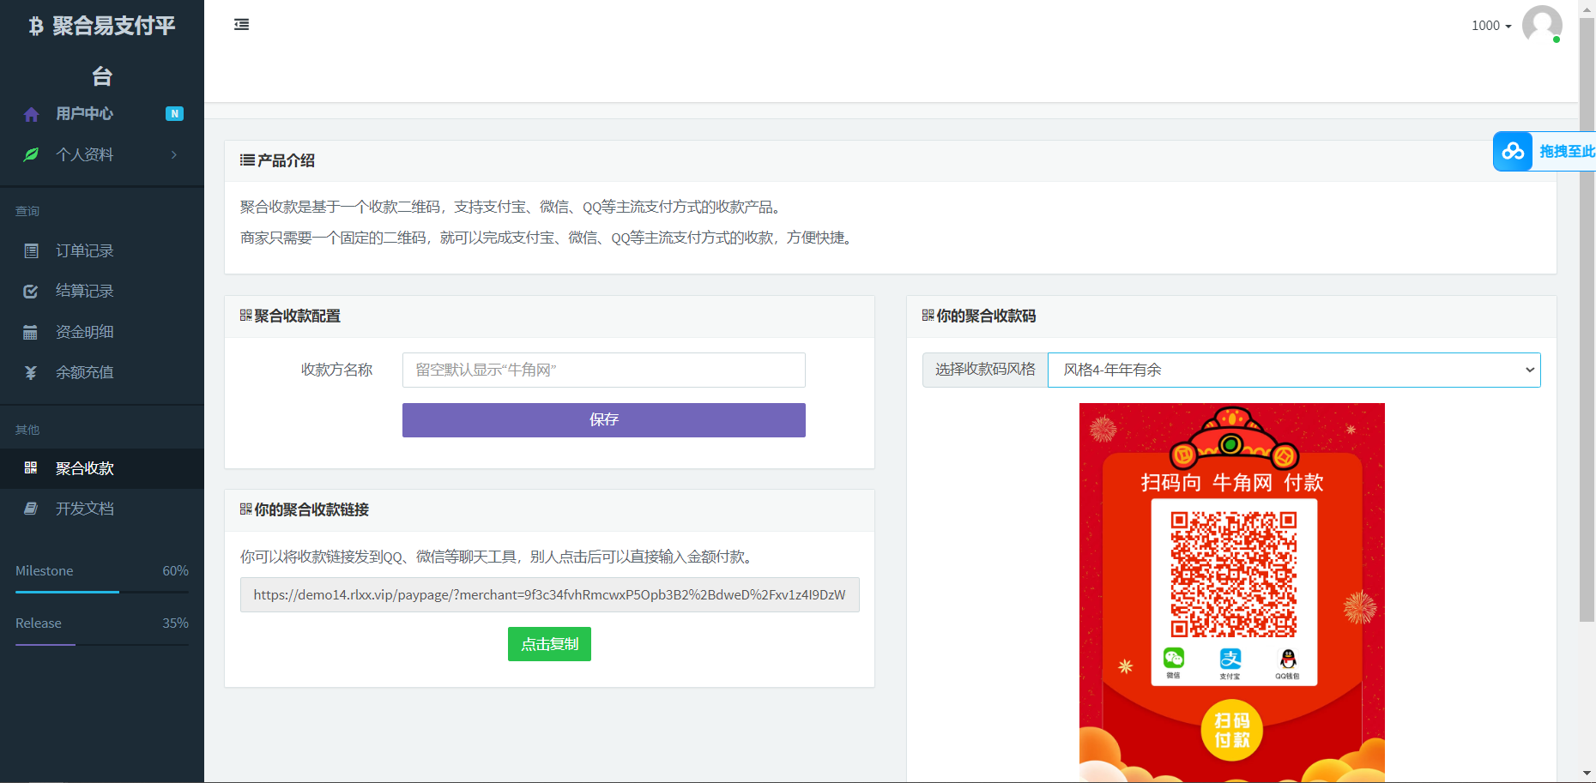The width and height of the screenshot is (1596, 783).
Task: Open the 选择收款码风格 style dropdown
Action: 1294,370
